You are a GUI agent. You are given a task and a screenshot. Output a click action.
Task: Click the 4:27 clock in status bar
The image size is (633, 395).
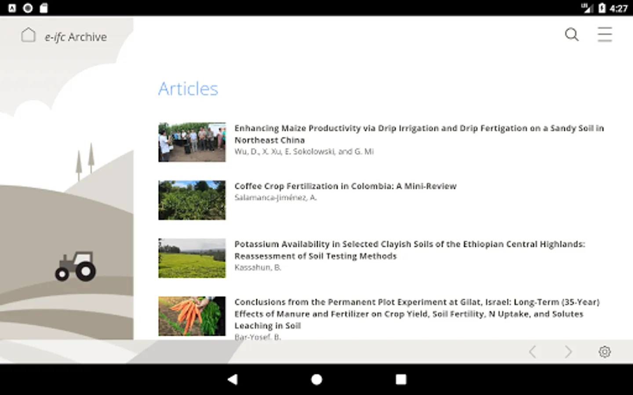[619, 8]
